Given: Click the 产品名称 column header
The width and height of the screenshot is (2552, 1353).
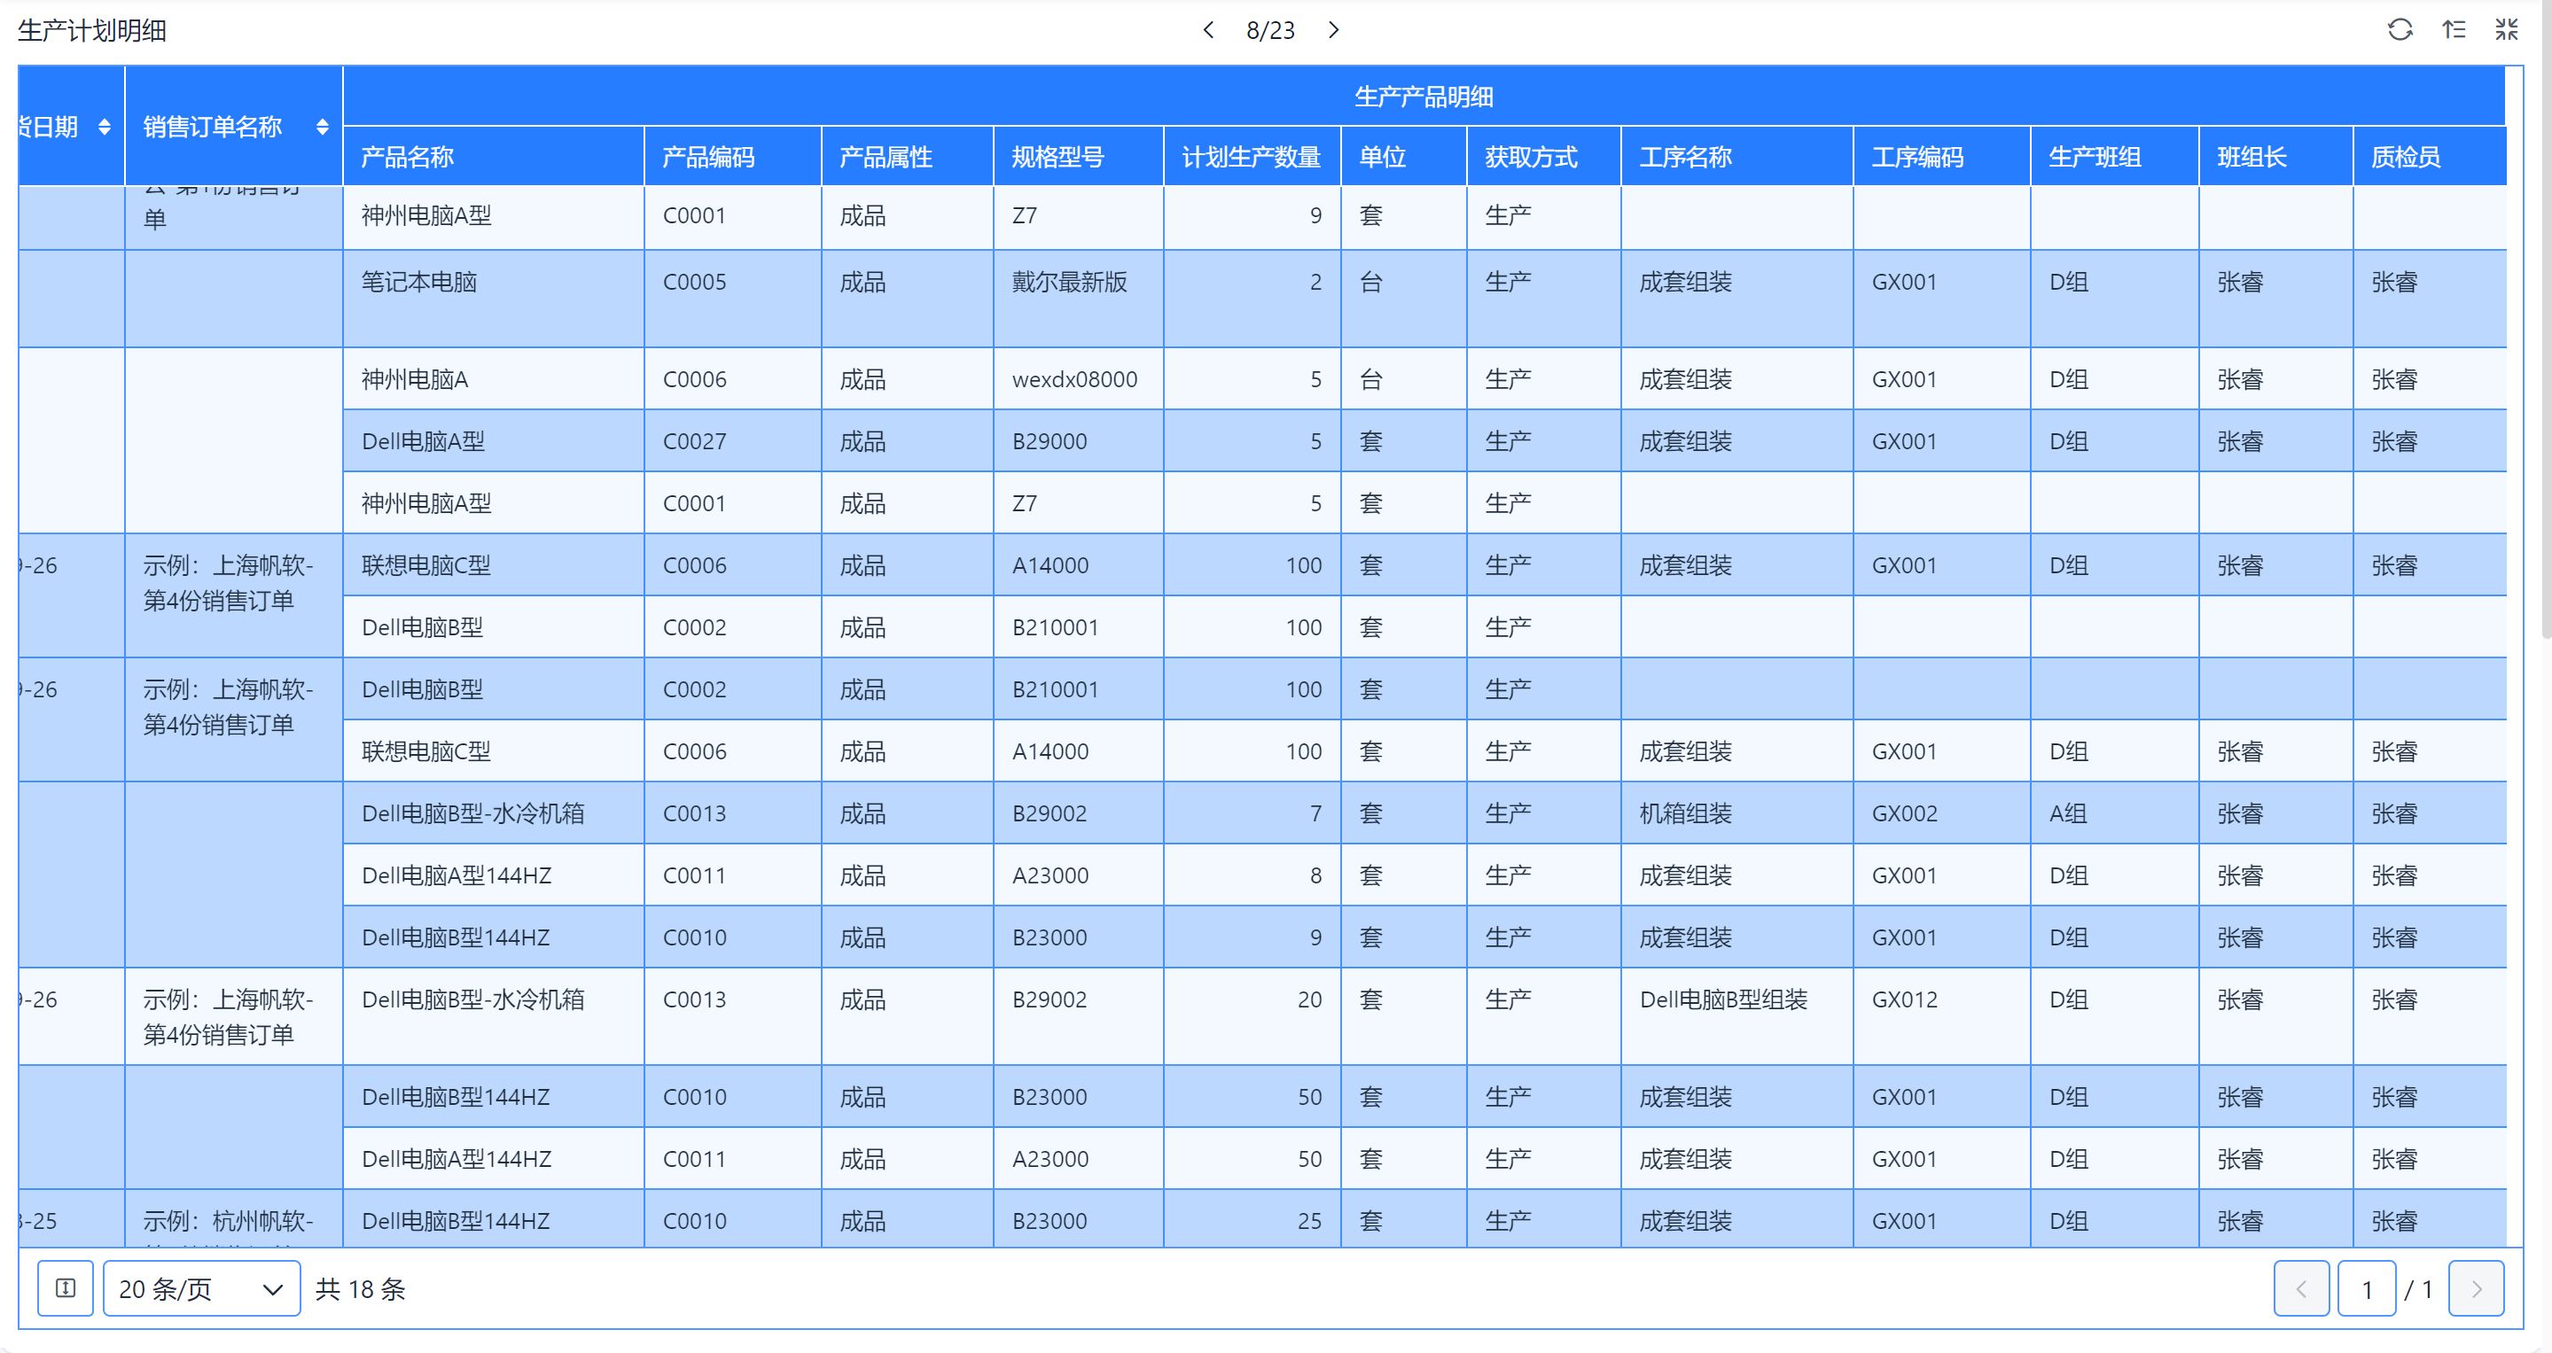Looking at the screenshot, I should pos(407,157).
